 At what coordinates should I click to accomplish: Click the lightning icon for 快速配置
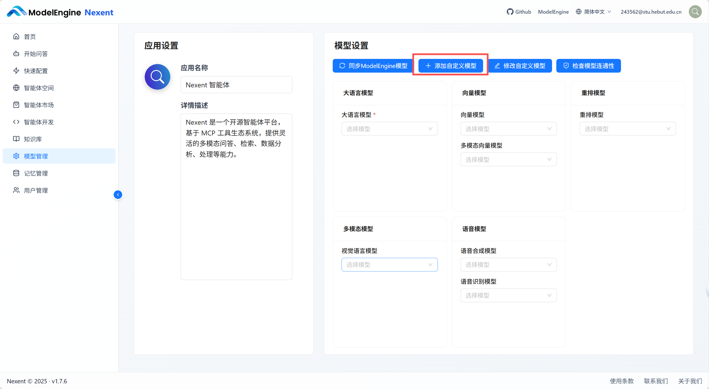pyautogui.click(x=16, y=71)
